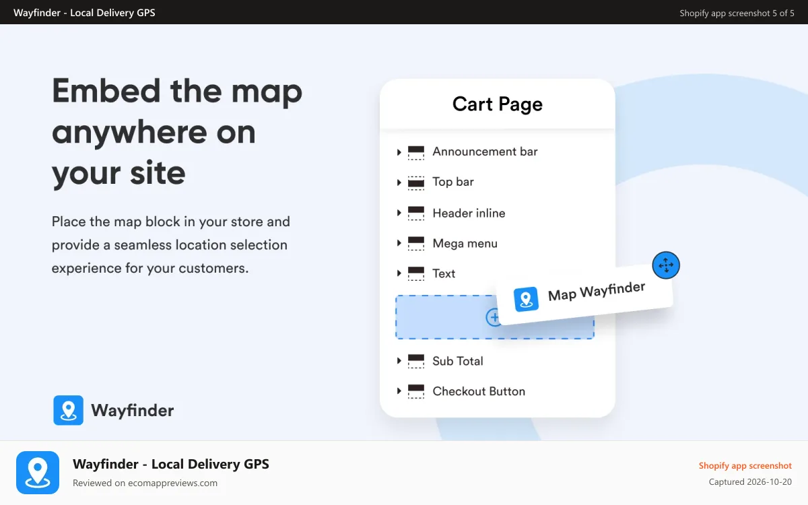808x505 pixels.
Task: Click top bar title 'Wayfinder - Local Delivery GPS'
Action: pos(84,13)
